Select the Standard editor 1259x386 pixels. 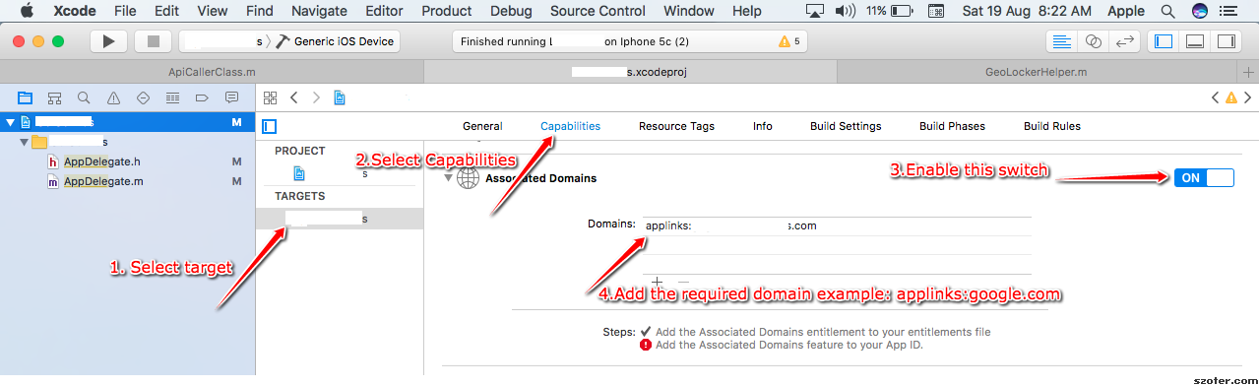tap(1062, 41)
